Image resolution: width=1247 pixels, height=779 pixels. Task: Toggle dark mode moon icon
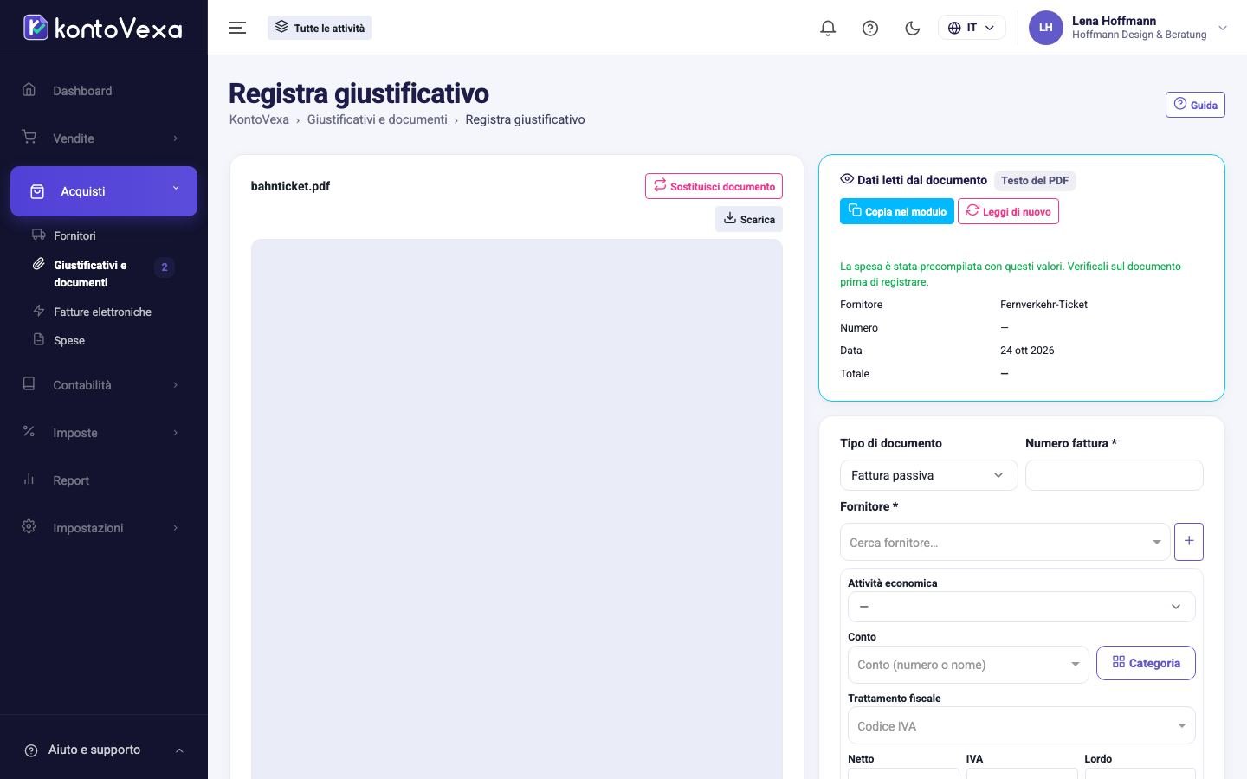tap(912, 28)
